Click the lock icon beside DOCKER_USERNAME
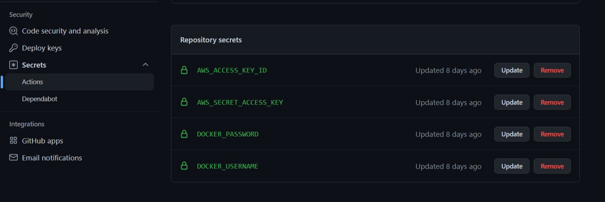 (x=184, y=166)
